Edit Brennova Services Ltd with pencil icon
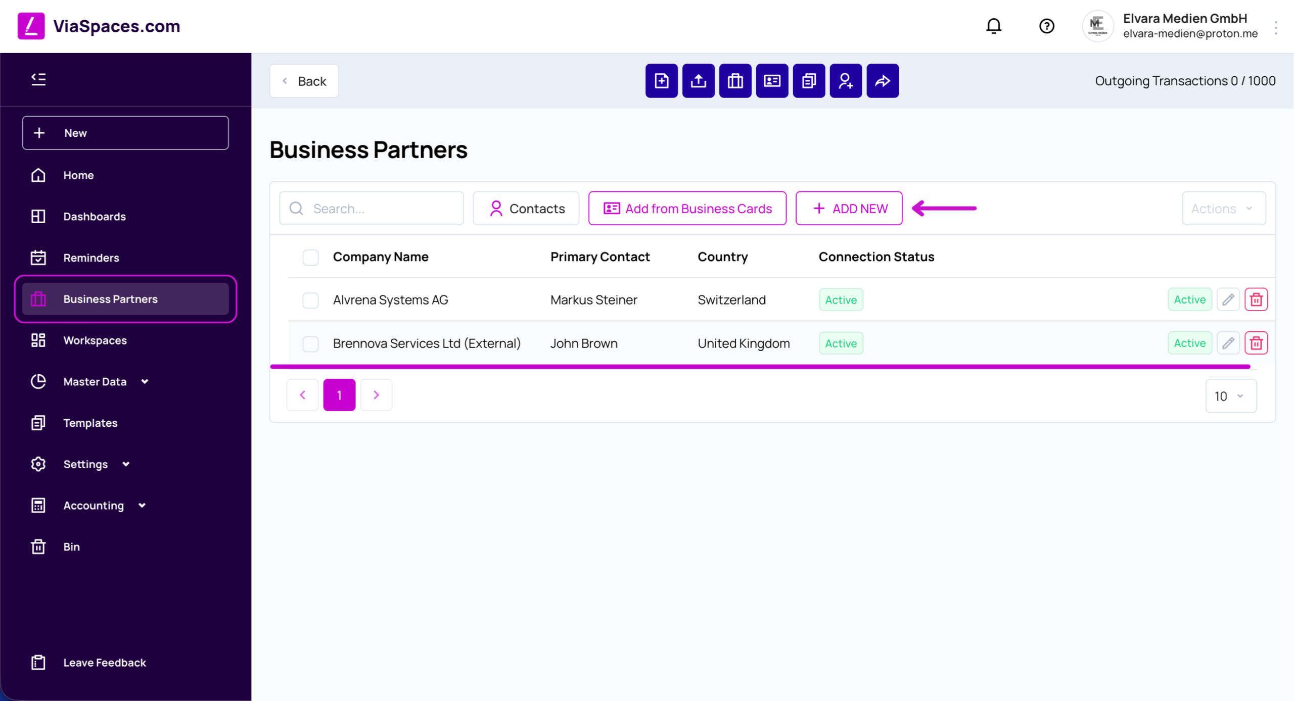This screenshot has width=1294, height=701. (x=1228, y=343)
